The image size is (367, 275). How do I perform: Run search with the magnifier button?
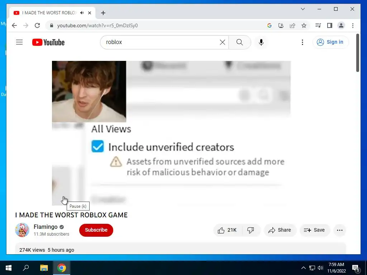[240, 42]
